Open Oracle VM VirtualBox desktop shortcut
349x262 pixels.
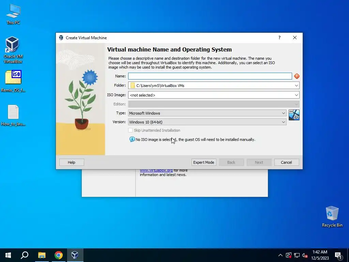13,50
